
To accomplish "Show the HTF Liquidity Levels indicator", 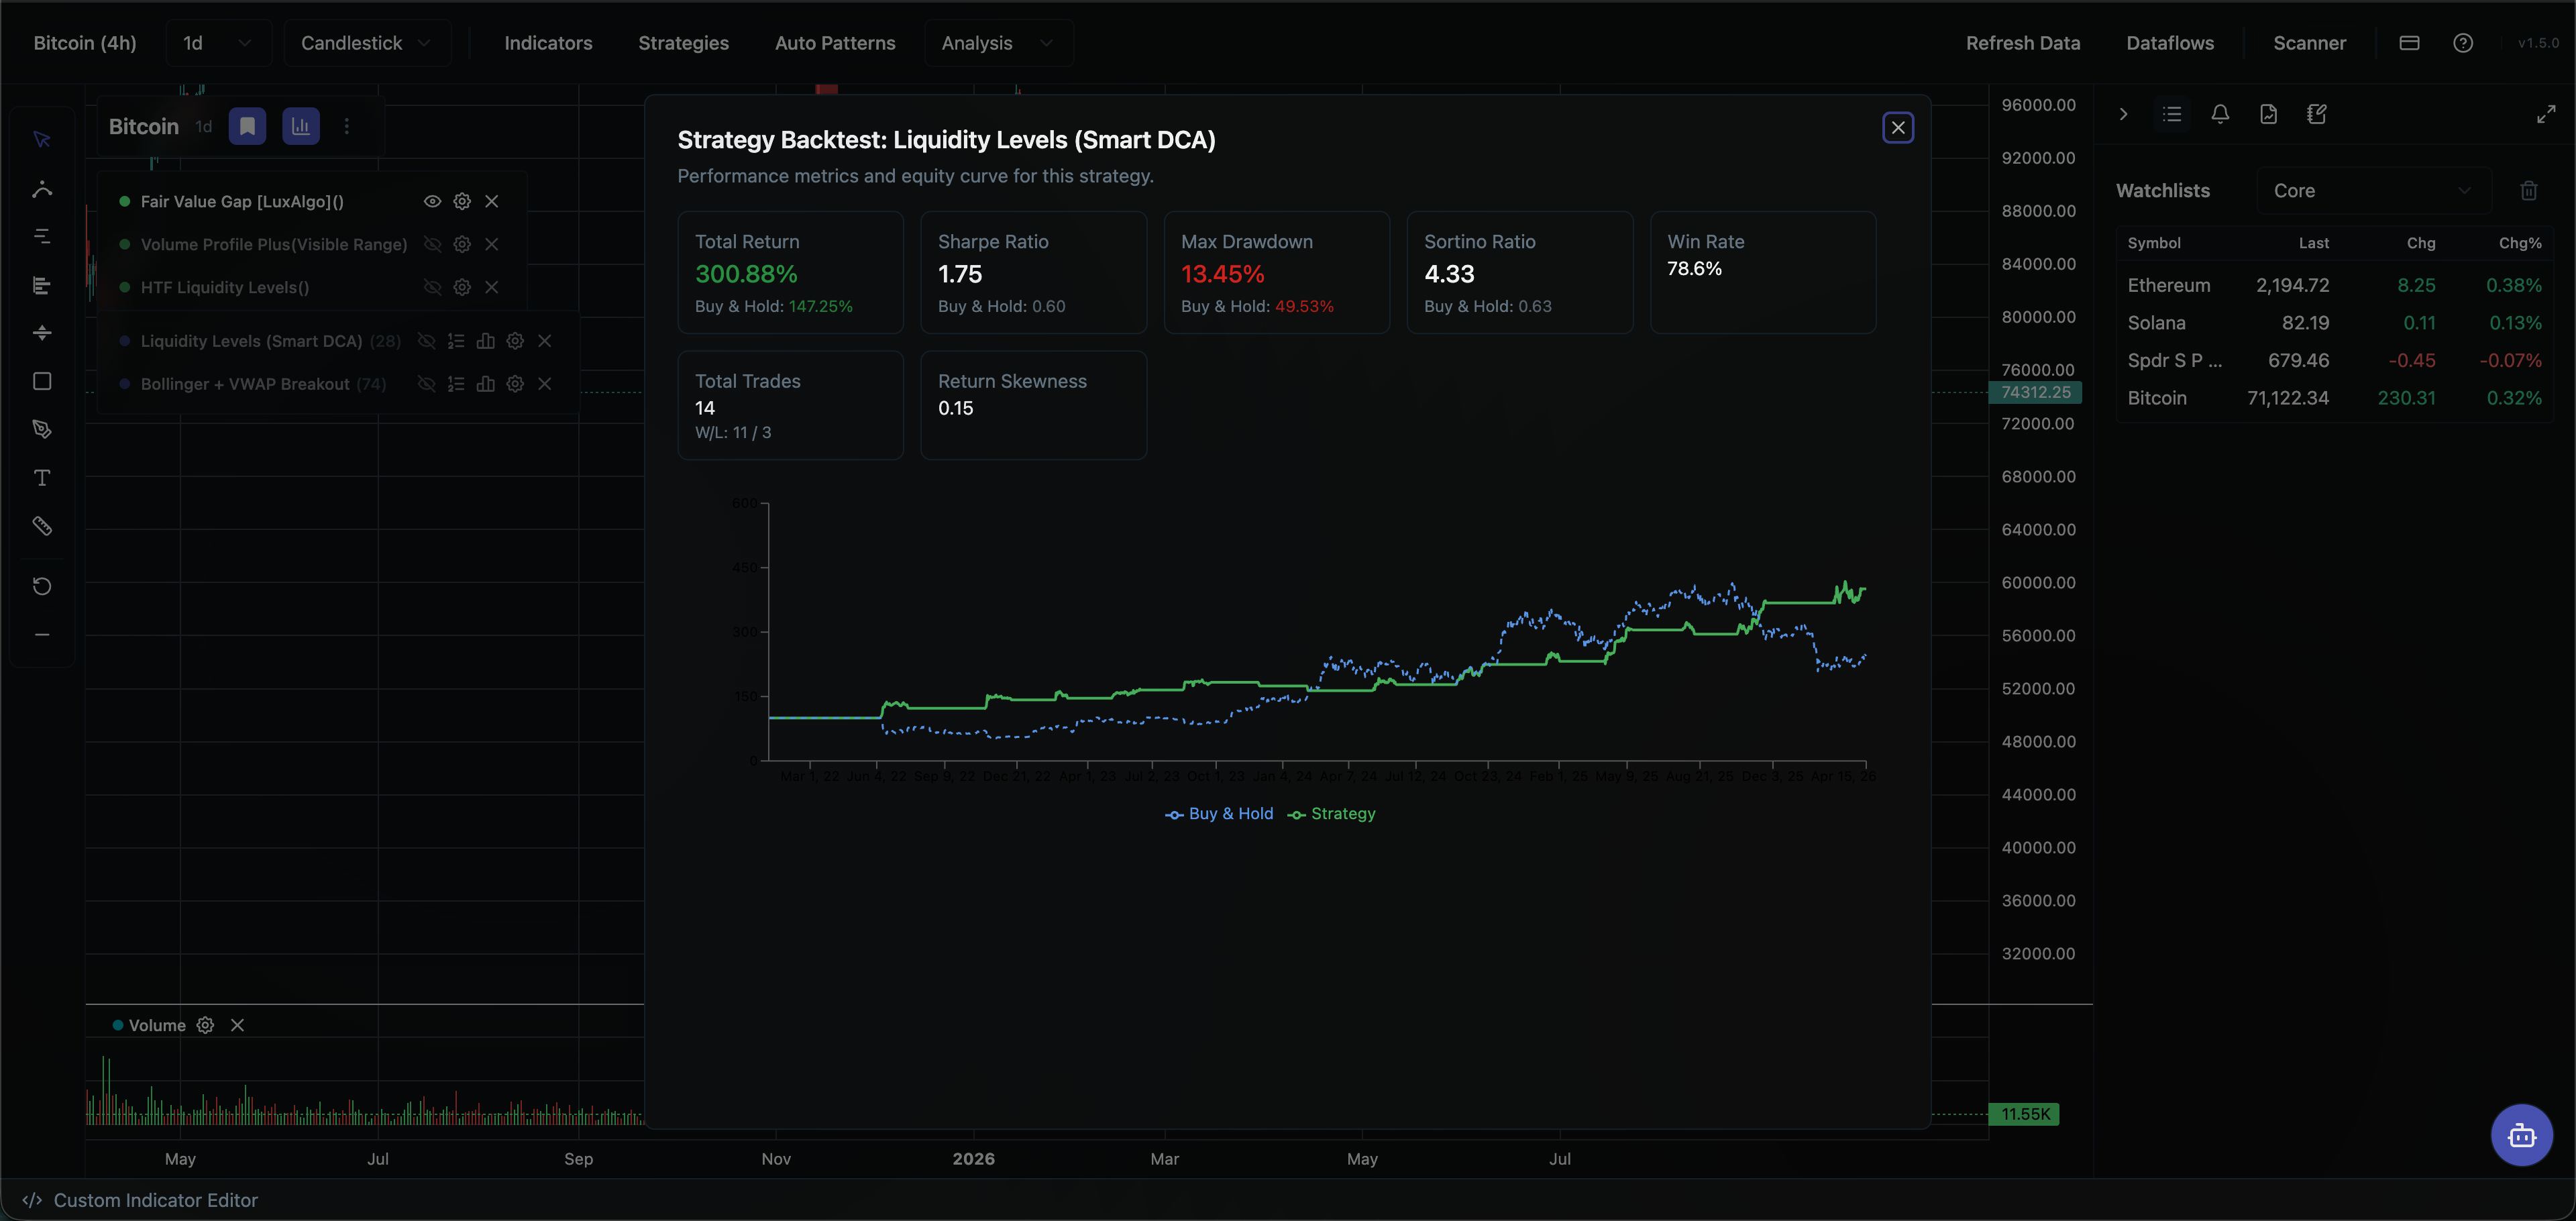I will click(432, 287).
